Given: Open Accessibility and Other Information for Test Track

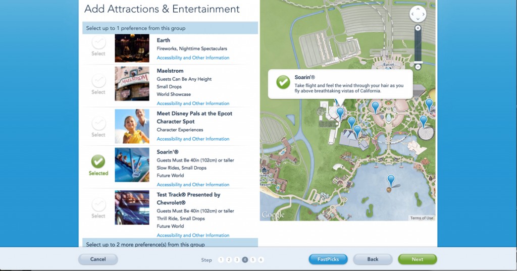Looking at the screenshot, I should (193, 235).
